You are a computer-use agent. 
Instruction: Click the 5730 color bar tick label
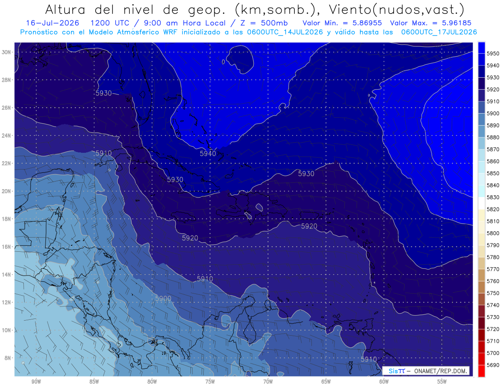coord(493,317)
